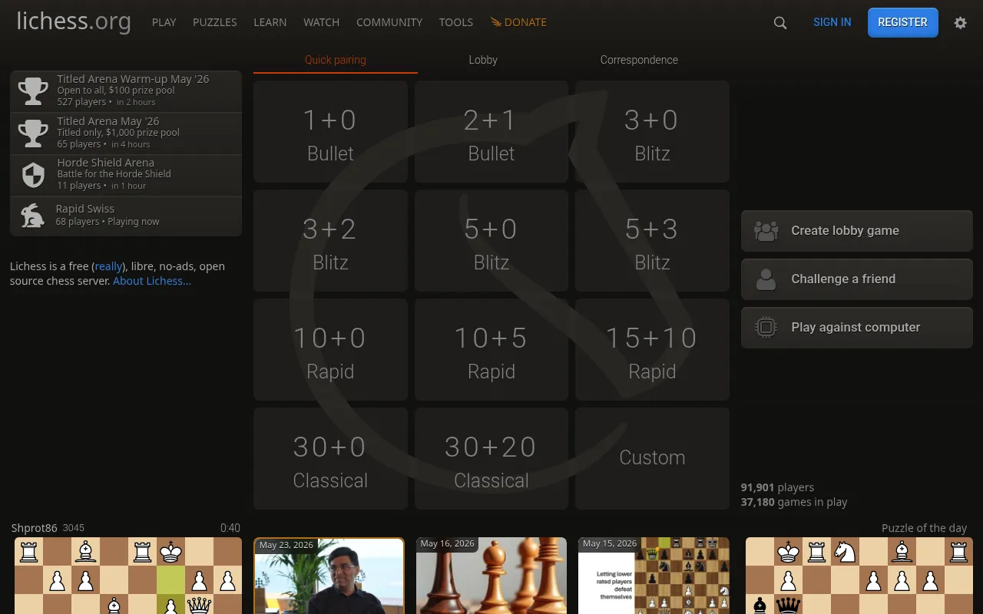Image resolution: width=983 pixels, height=614 pixels.
Task: Click the Shprot86 player name
Action: tap(35, 528)
